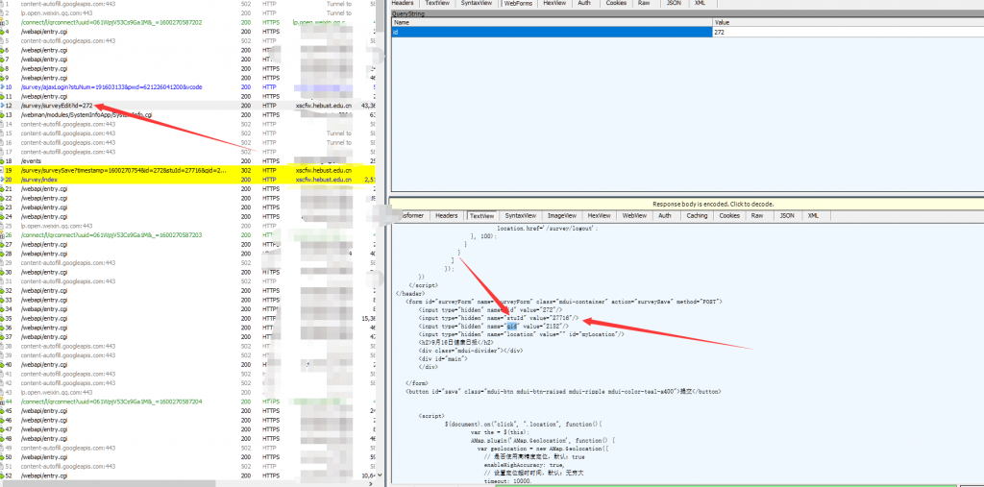
Task: Open response Caching tab
Action: click(697, 216)
